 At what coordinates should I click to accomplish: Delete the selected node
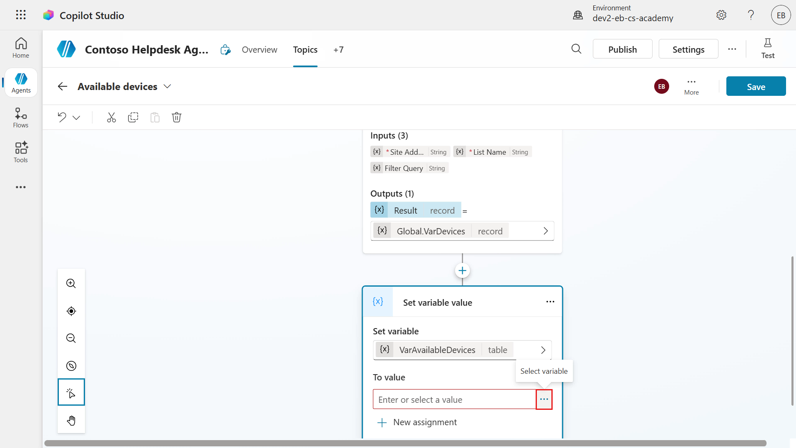click(177, 117)
